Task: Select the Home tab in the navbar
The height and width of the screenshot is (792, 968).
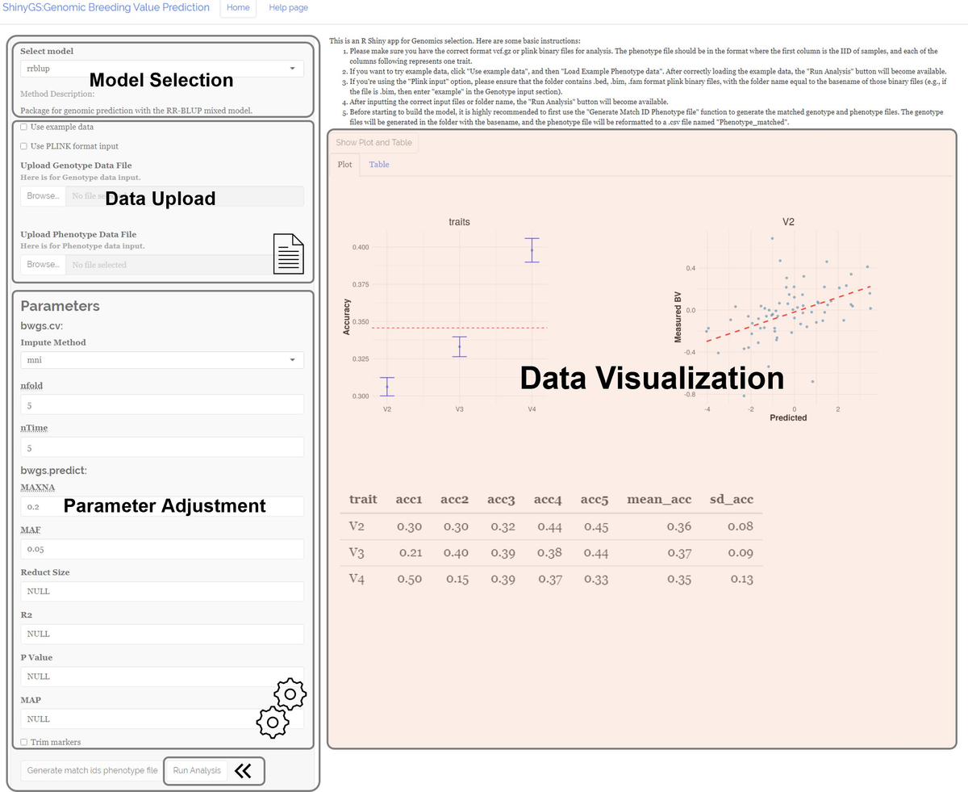Action: (238, 7)
